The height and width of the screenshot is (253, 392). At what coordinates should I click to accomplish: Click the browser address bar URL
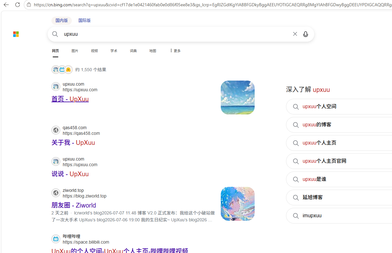(213, 5)
